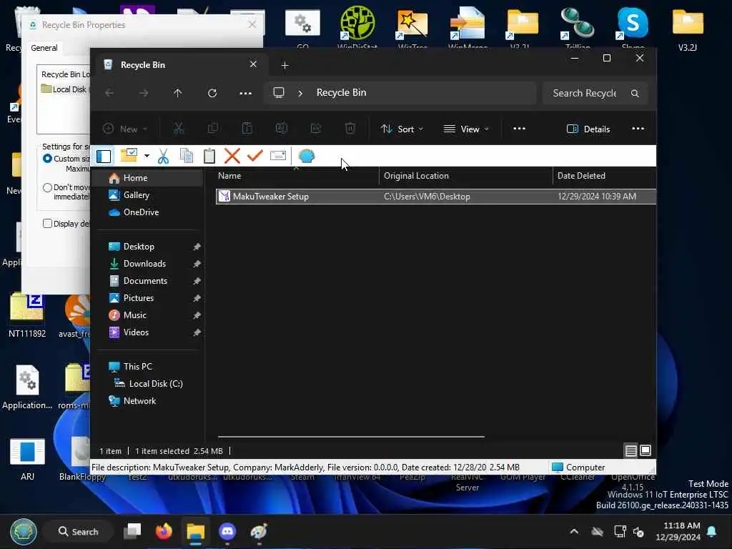Screen dimensions: 732x549
Task: Click the horizontal scrollbar in file list
Action: (351, 437)
